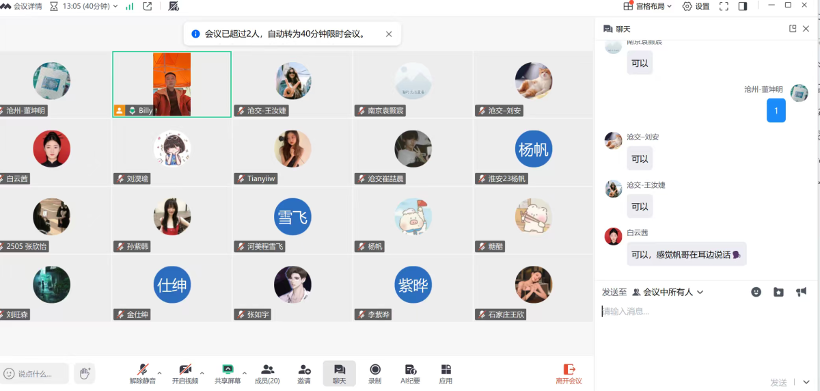Click the 请输入消息 chat input field

pos(704,312)
